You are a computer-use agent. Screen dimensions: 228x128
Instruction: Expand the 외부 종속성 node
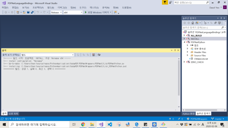[188, 49]
